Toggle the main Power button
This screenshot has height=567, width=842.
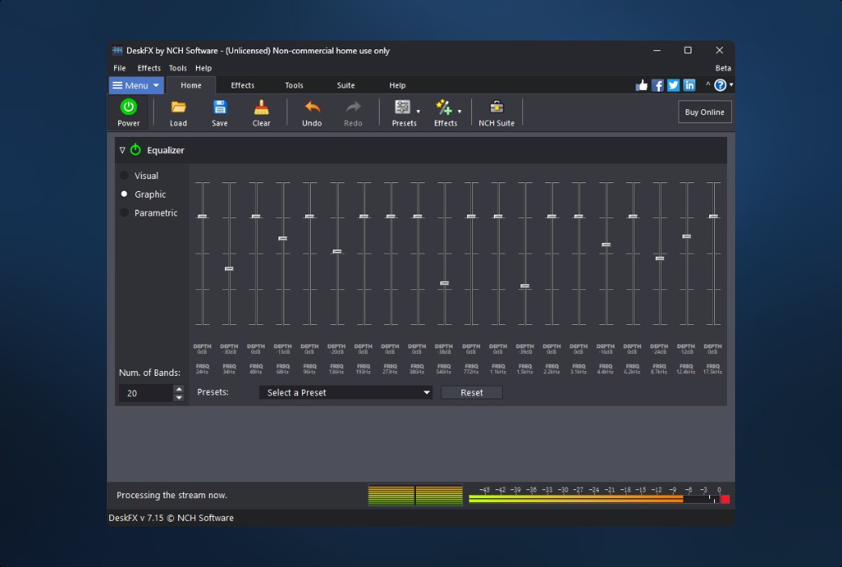click(x=129, y=107)
